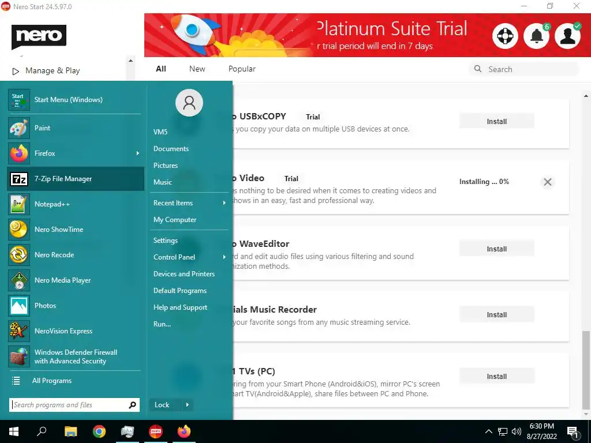Open the Photos app
Image resolution: width=591 pixels, height=443 pixels.
point(76,306)
